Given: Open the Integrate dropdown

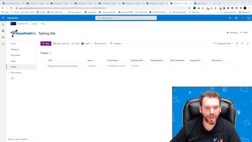Looking at the screenshot, I should point(117,43).
